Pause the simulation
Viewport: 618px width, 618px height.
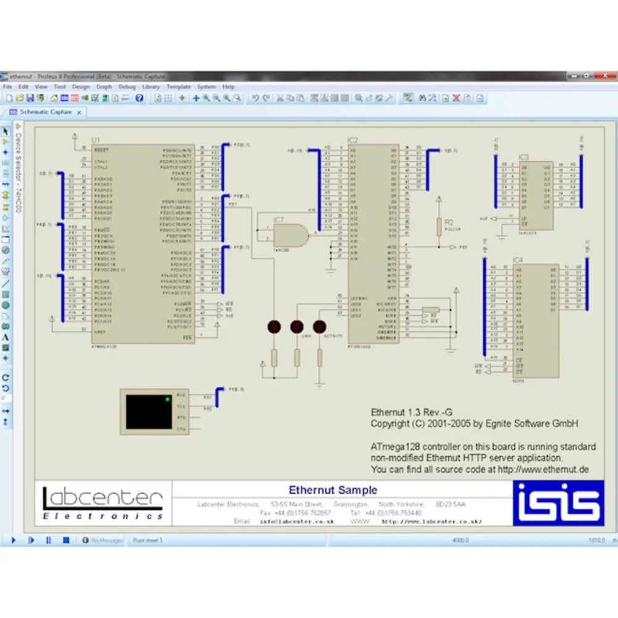coord(48,541)
